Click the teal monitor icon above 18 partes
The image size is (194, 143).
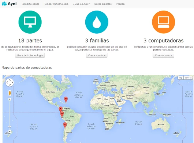[30, 22]
